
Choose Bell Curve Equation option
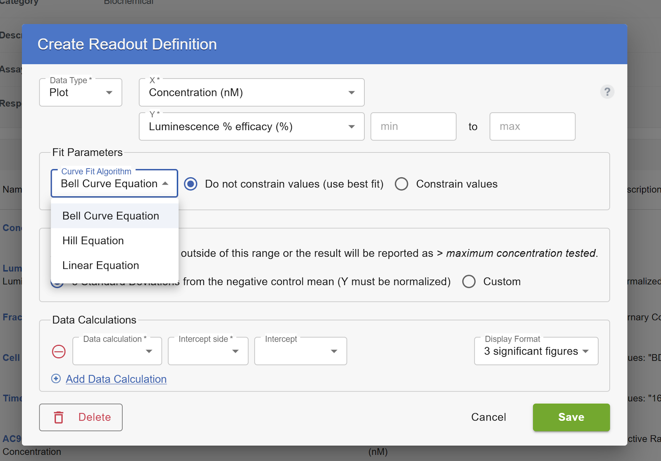114,216
